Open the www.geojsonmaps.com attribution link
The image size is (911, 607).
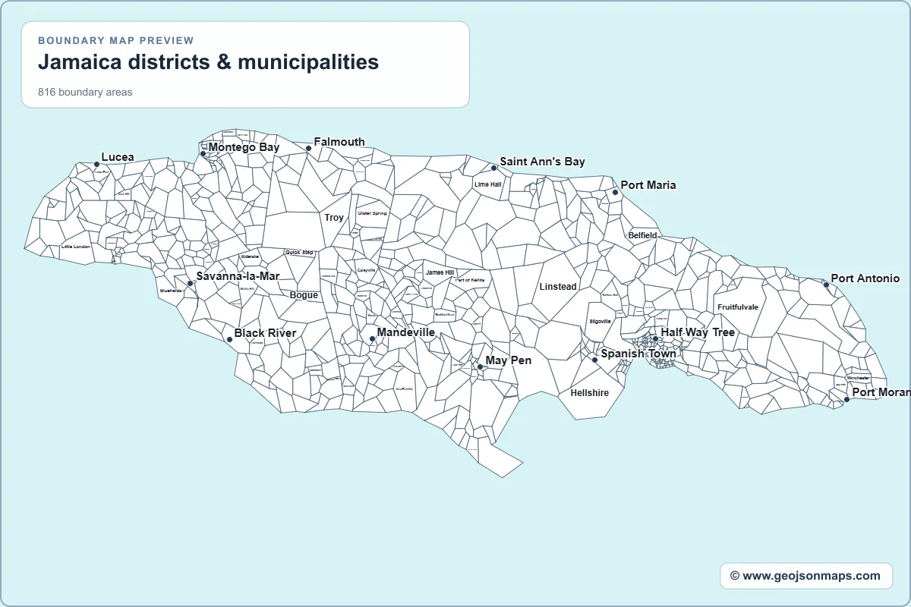[x=805, y=576]
